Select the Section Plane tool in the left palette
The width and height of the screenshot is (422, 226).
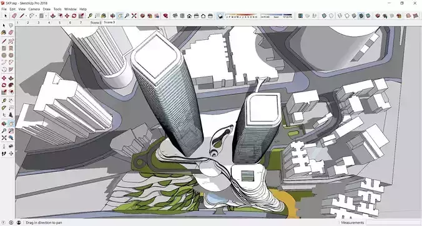pyautogui.click(x=11, y=154)
